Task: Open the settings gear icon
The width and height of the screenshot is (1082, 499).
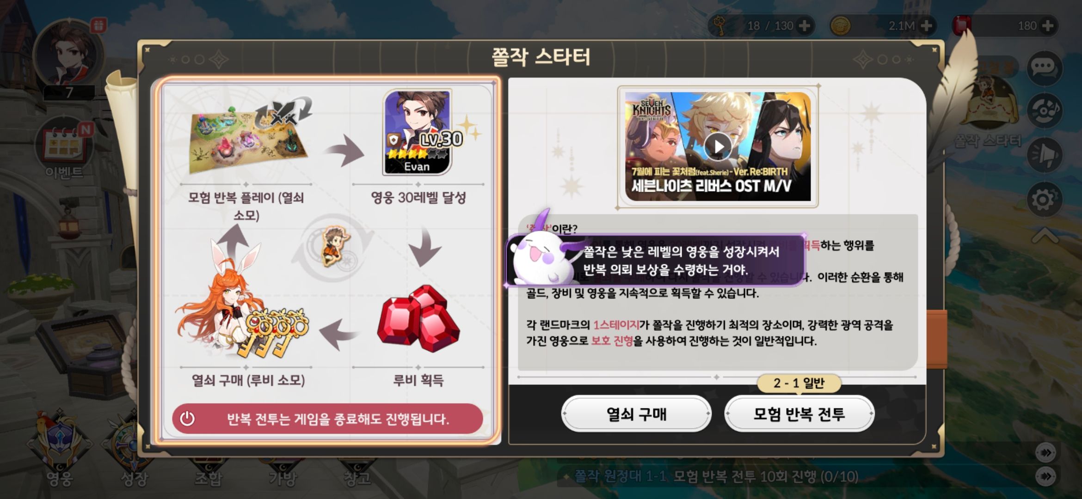Action: [1045, 199]
